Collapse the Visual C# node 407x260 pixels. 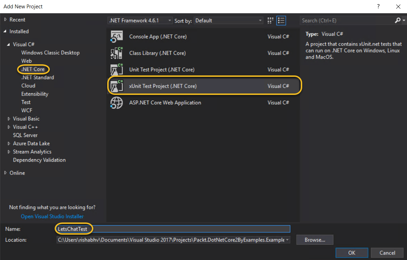pos(8,44)
